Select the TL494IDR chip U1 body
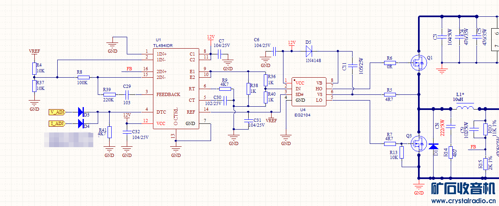 pyautogui.click(x=176, y=89)
